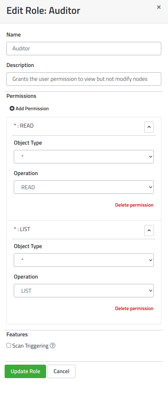Click the plus icon beside Add Permission
168x393 pixels.
pyautogui.click(x=12, y=108)
